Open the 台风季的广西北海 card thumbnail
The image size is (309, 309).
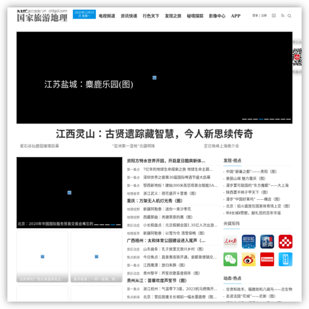click(42, 256)
